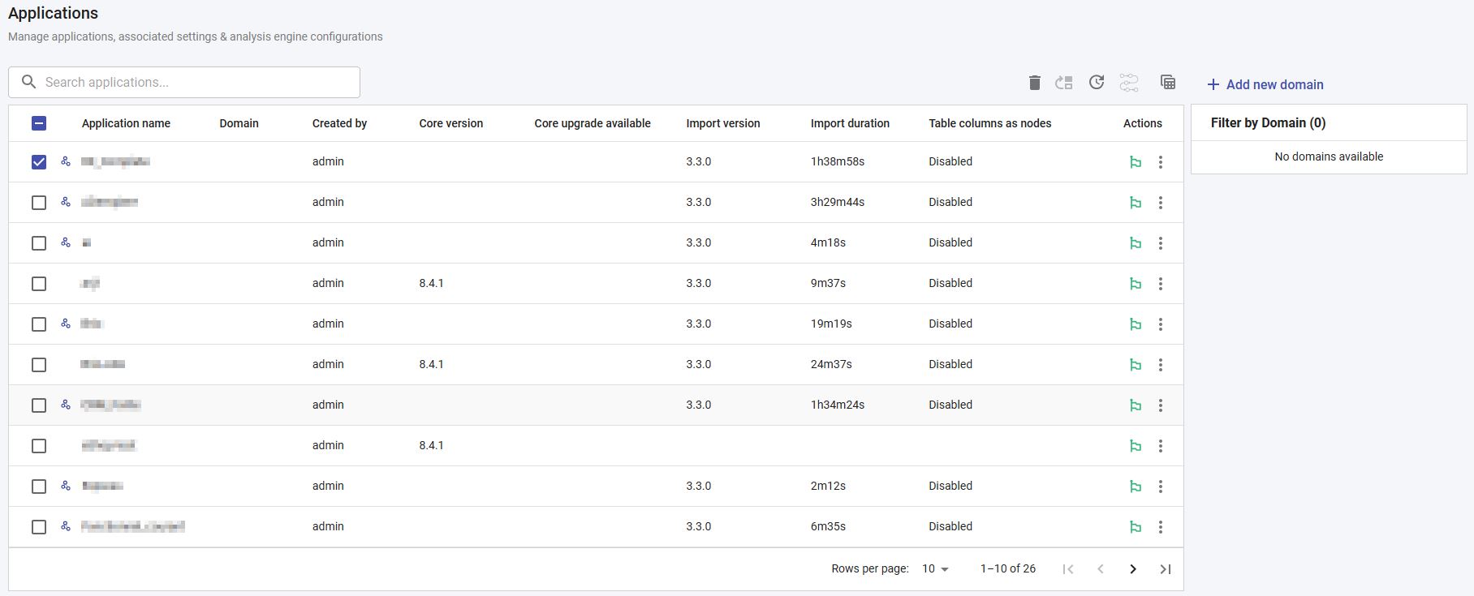Jump to the last page of results
The height and width of the screenshot is (596, 1474).
coord(1166,569)
